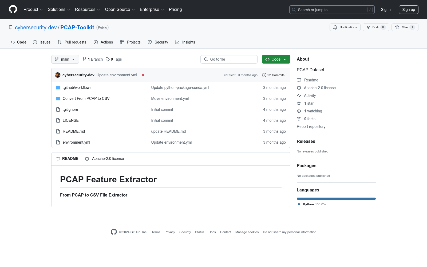427x267 pixels.
Task: Expand the Product menu
Action: [33, 9]
